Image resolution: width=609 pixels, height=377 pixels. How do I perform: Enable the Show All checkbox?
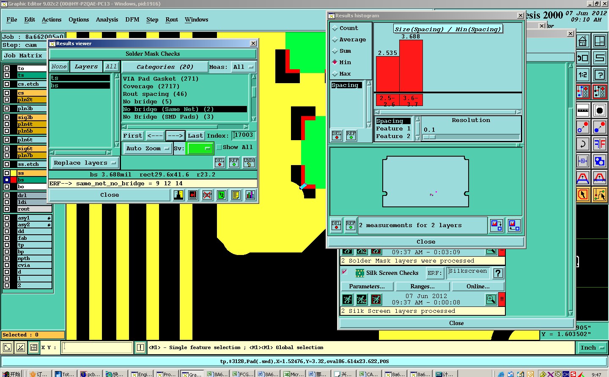coord(219,147)
